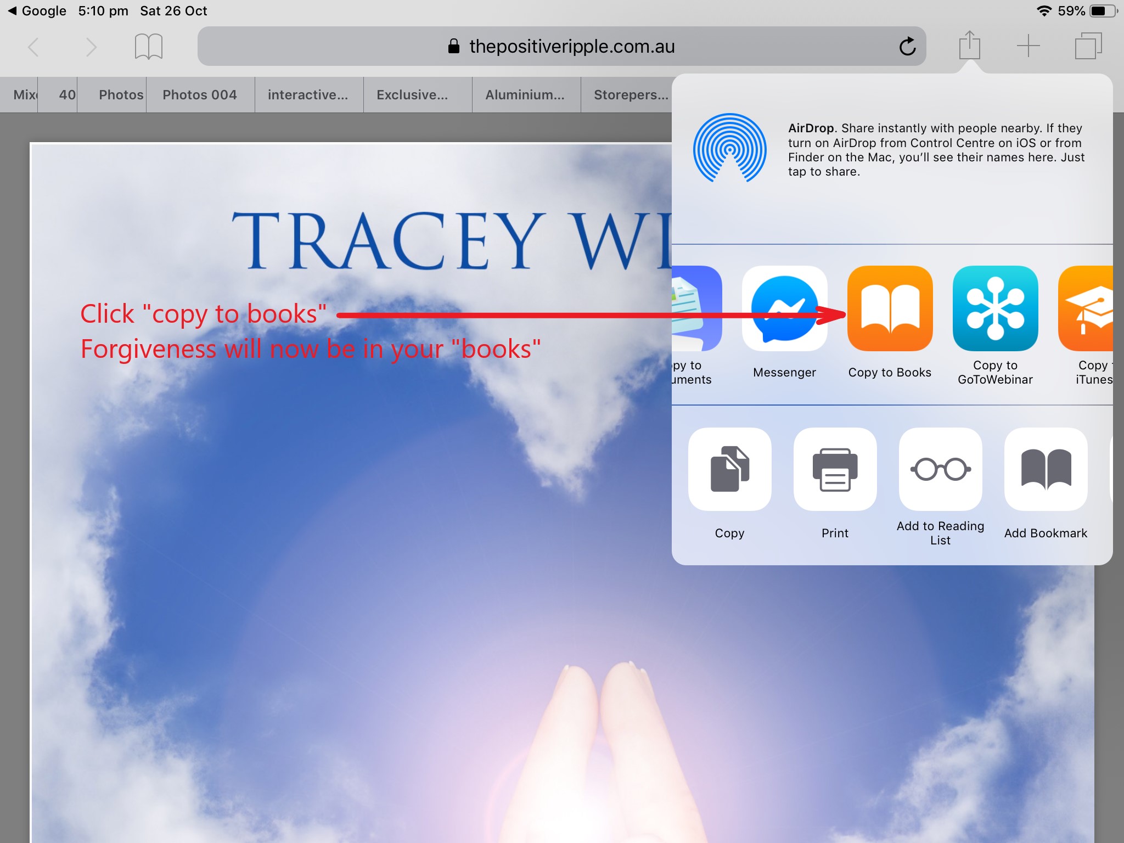
Task: Return to Google via status bar
Action: [x=37, y=11]
